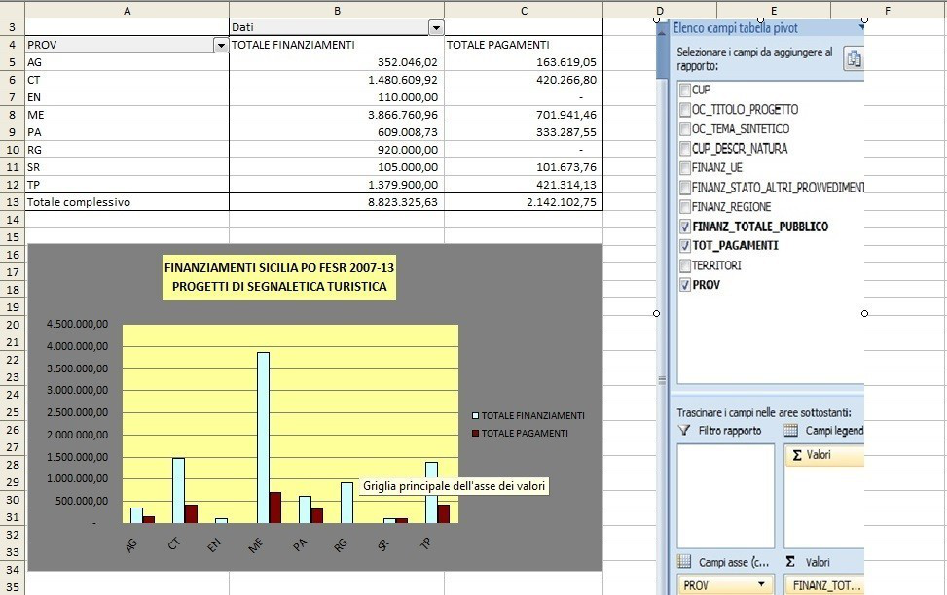
Task: Check the CUP_DESCR_NATURA field checkbox
Action: click(x=685, y=149)
